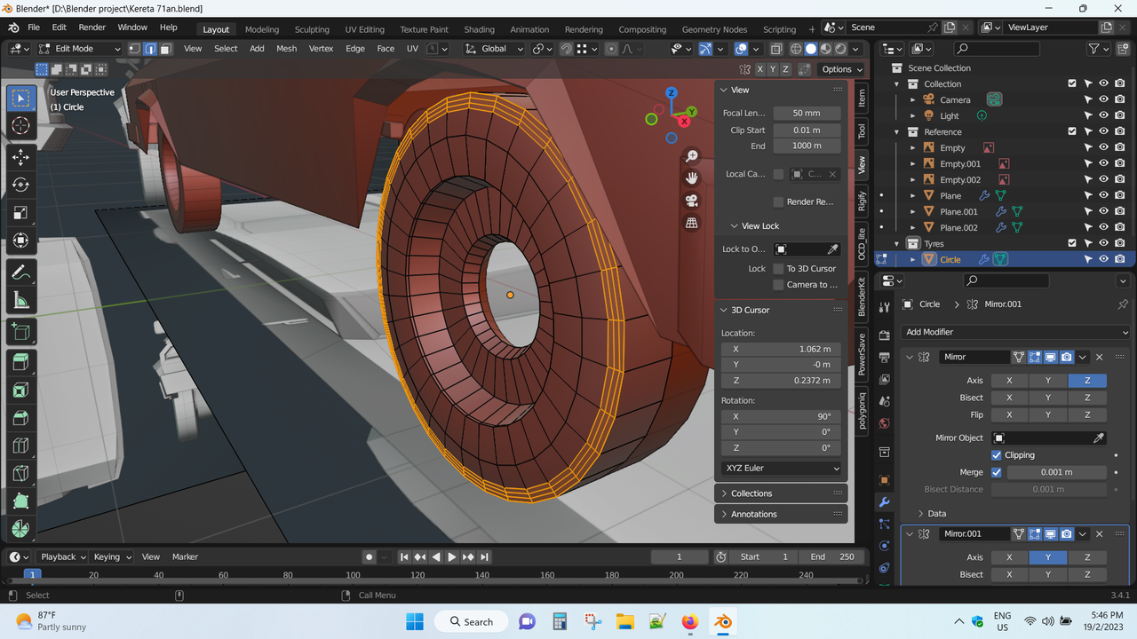This screenshot has height=639, width=1137.
Task: Disable the Clipping checkbox
Action: point(997,455)
